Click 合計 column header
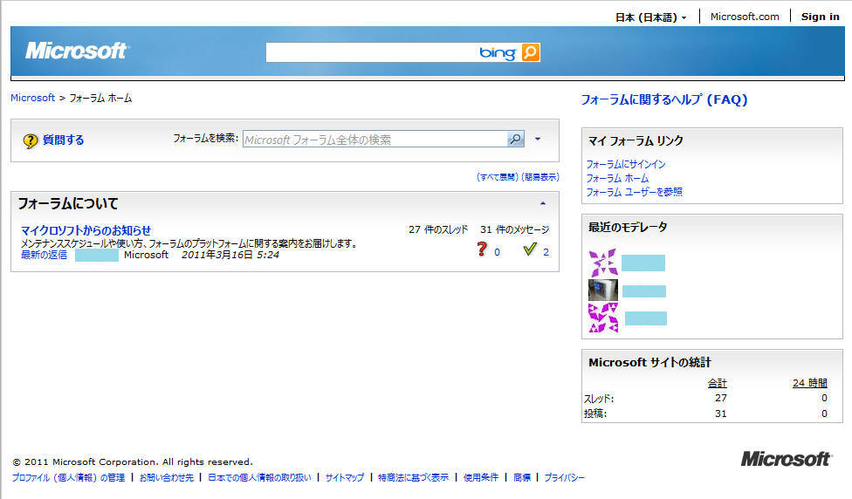This screenshot has width=852, height=499. [x=718, y=383]
